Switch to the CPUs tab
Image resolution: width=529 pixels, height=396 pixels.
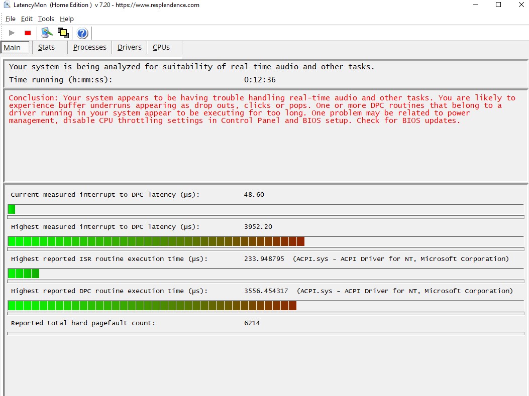tap(161, 47)
